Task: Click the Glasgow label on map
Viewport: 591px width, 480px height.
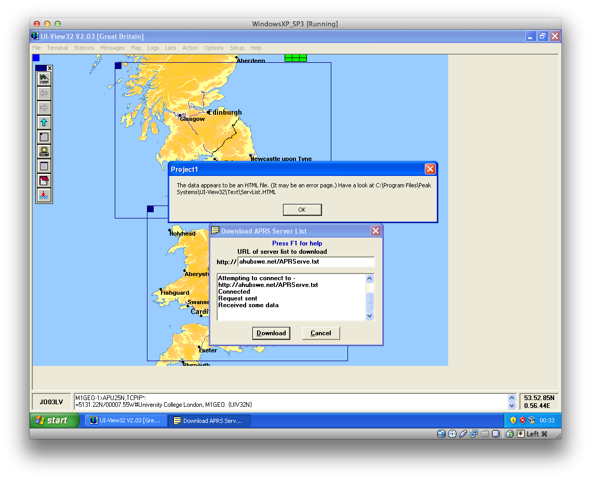Action: 192,119
